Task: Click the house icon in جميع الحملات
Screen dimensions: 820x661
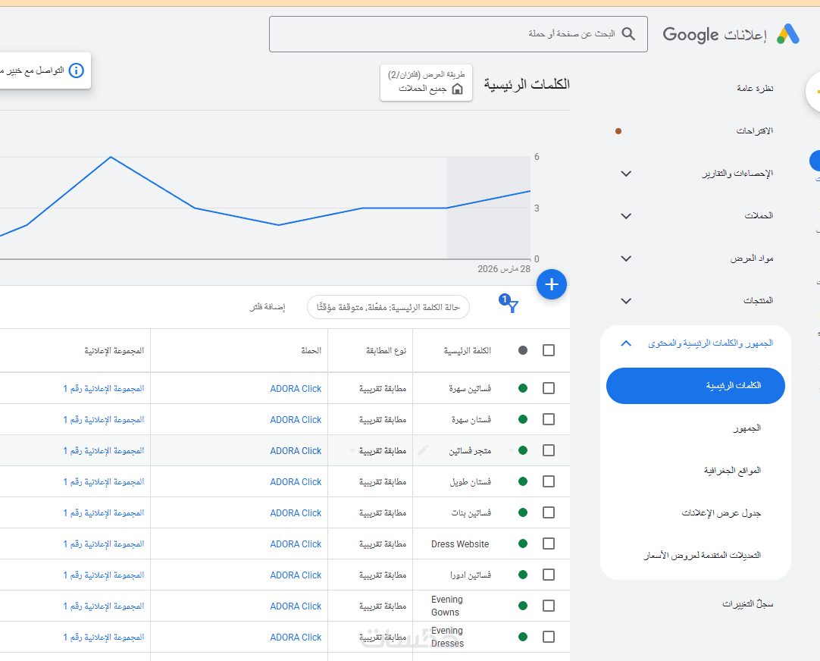Action: click(457, 89)
